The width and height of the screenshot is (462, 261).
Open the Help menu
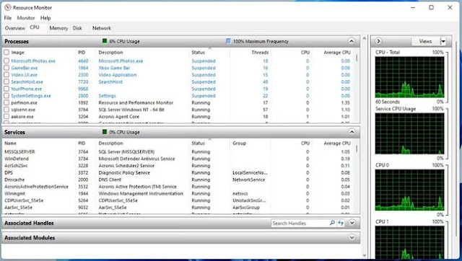click(45, 18)
